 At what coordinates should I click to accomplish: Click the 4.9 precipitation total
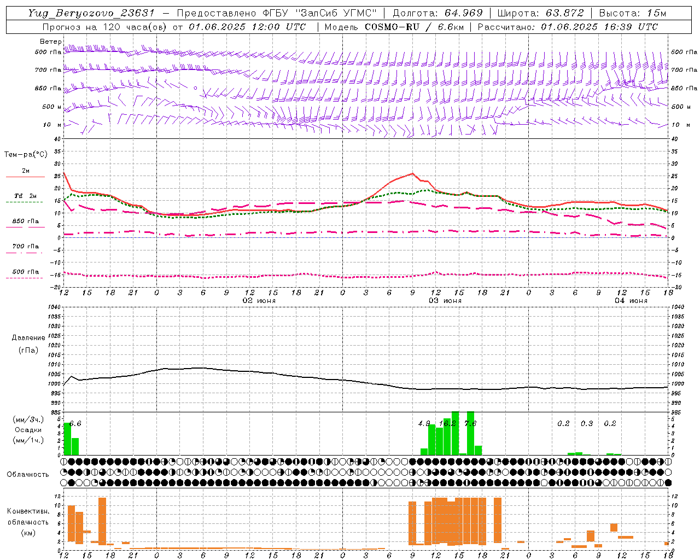click(424, 424)
